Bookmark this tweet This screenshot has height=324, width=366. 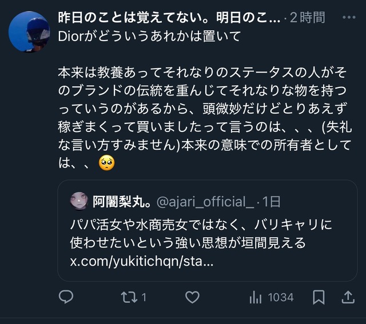click(319, 297)
